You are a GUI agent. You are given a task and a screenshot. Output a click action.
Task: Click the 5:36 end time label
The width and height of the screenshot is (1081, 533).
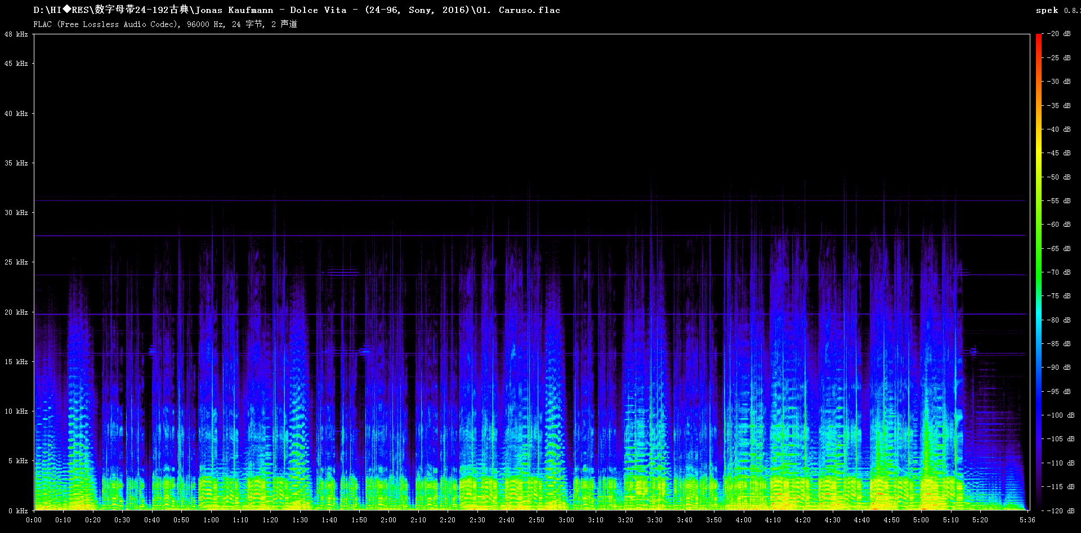(x=1027, y=520)
